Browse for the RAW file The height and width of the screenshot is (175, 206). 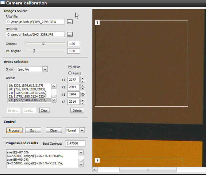pyautogui.click(x=70, y=22)
